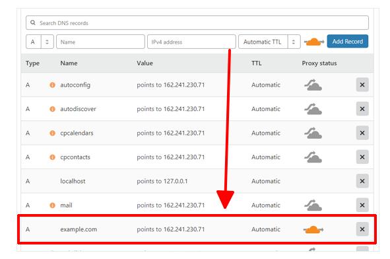
Task: Click the Automatic TTL of localhost row
Action: (x=266, y=181)
